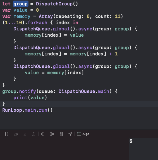
Task: Click Array(repeating: in memory declaration
Action: click(x=61, y=16)
